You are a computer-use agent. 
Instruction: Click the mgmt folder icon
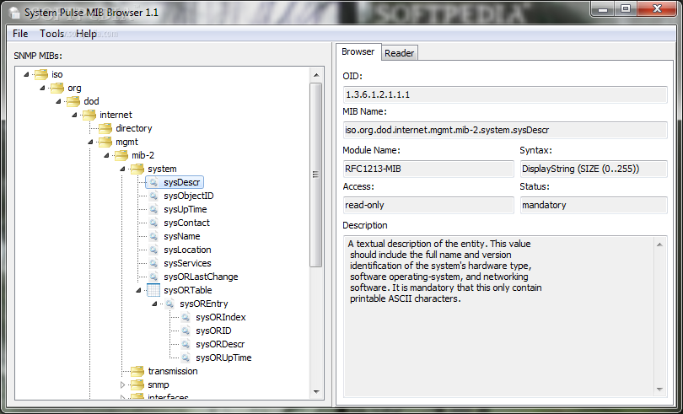click(x=105, y=142)
